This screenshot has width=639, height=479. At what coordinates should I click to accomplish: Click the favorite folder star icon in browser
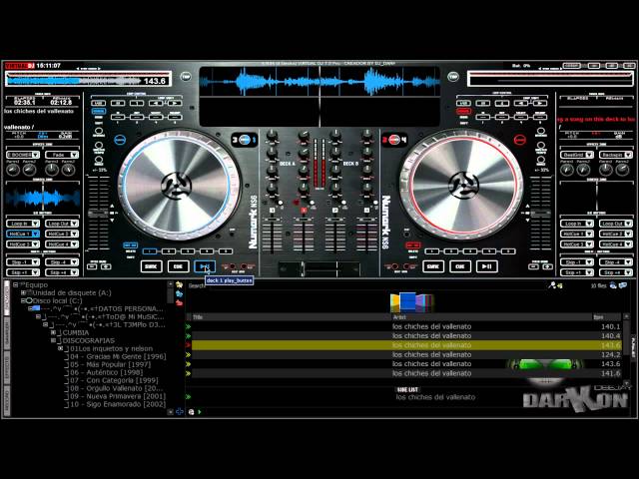point(179,284)
